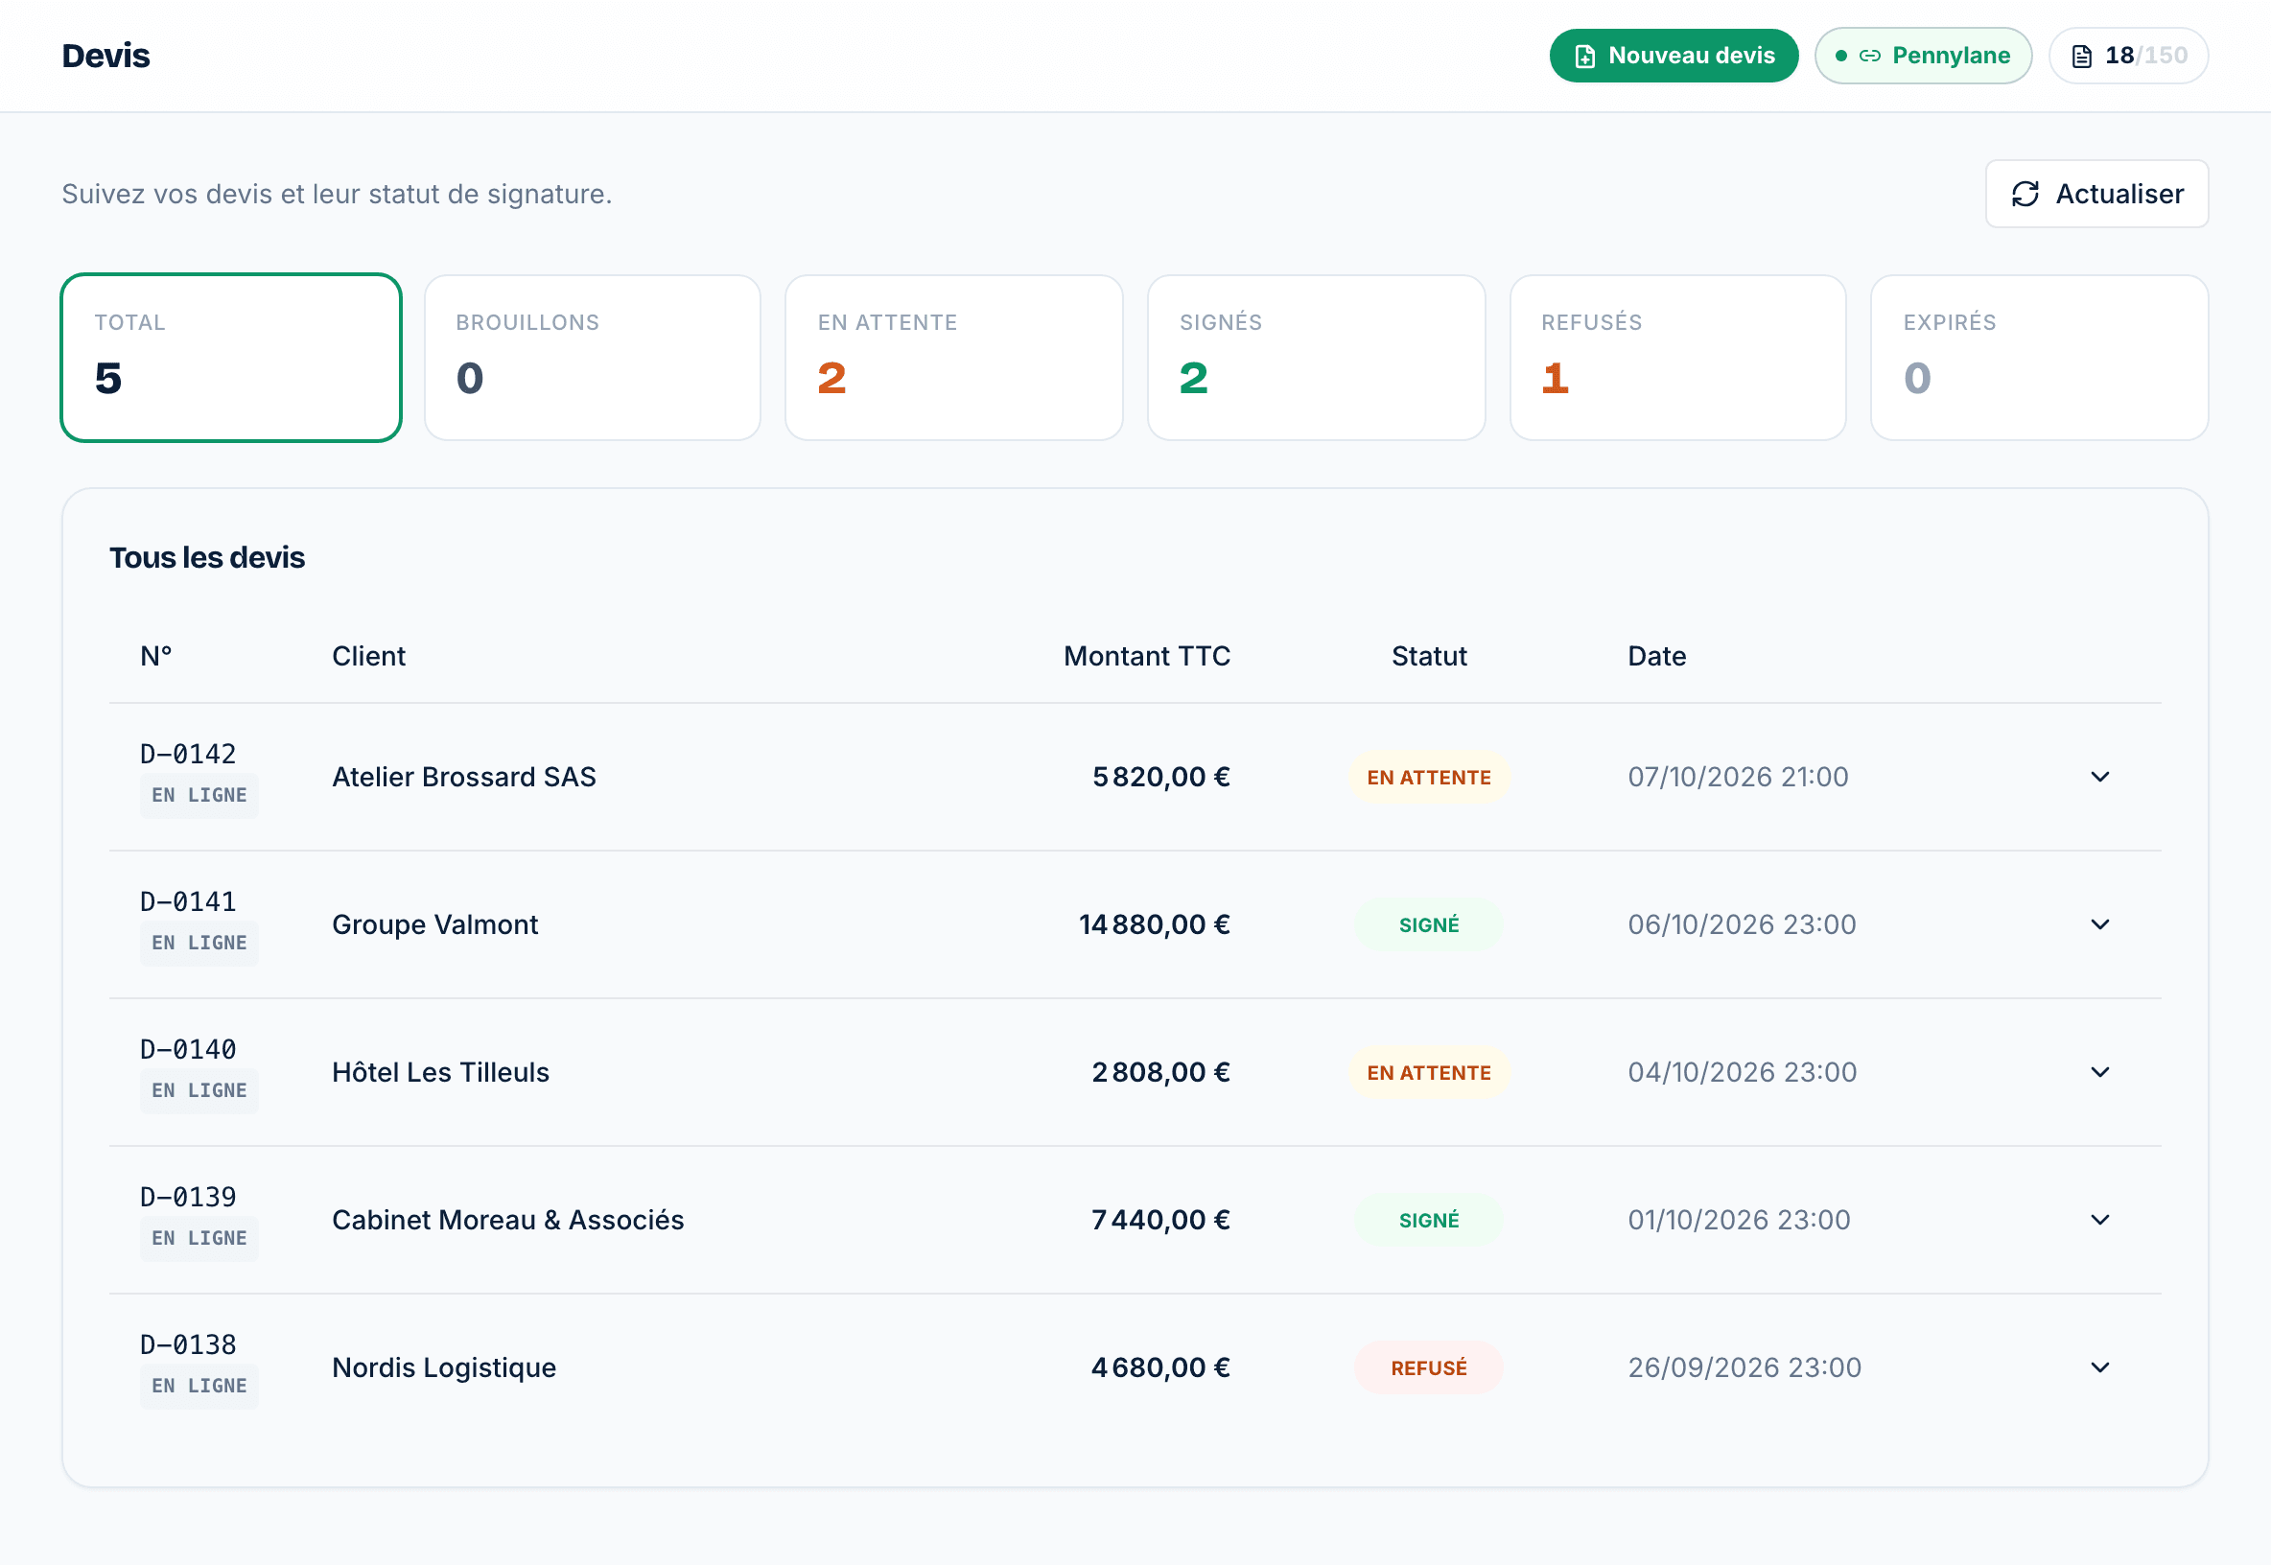Select the Total filter card

pos(231,358)
